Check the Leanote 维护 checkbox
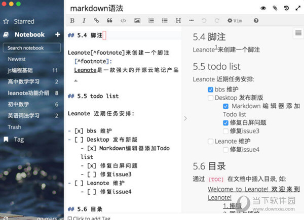 (x=210, y=142)
